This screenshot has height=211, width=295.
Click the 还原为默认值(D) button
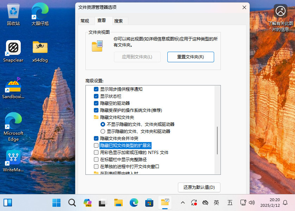tap(199, 187)
